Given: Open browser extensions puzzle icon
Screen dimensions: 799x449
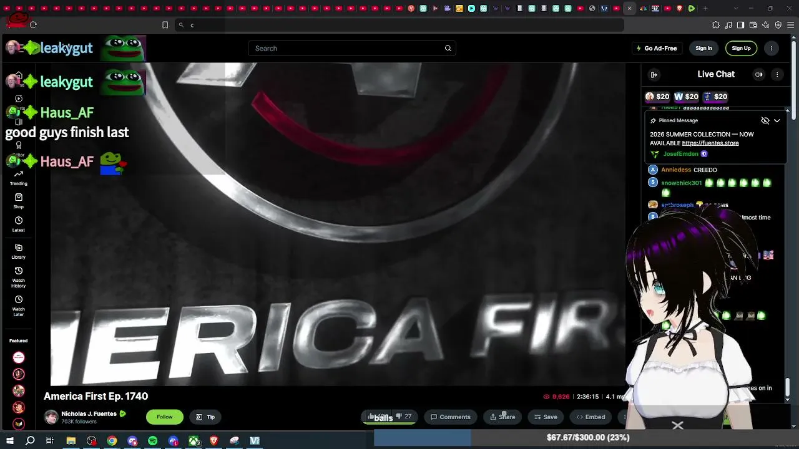Looking at the screenshot, I should 716,25.
